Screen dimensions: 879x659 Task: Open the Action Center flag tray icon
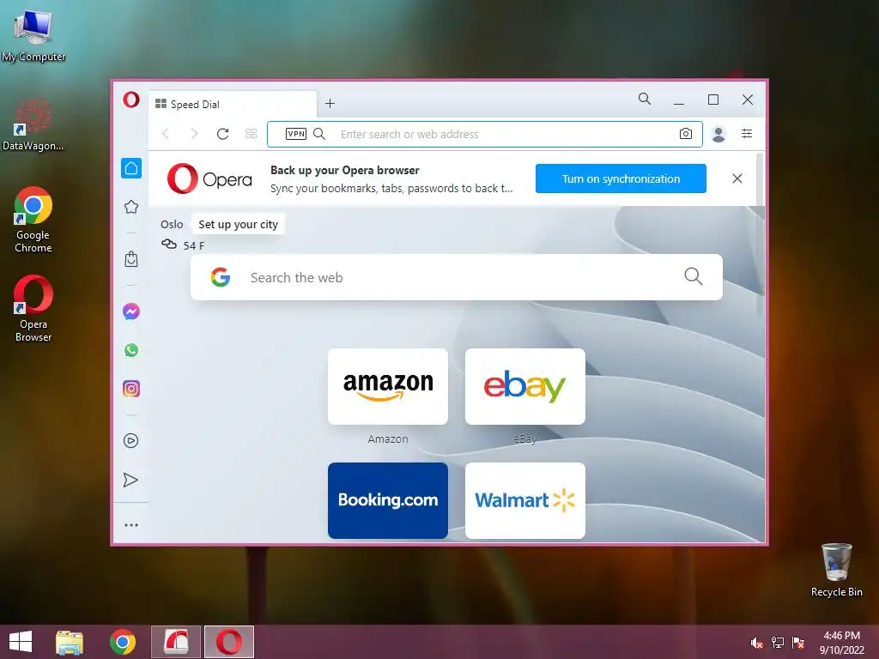(x=798, y=642)
